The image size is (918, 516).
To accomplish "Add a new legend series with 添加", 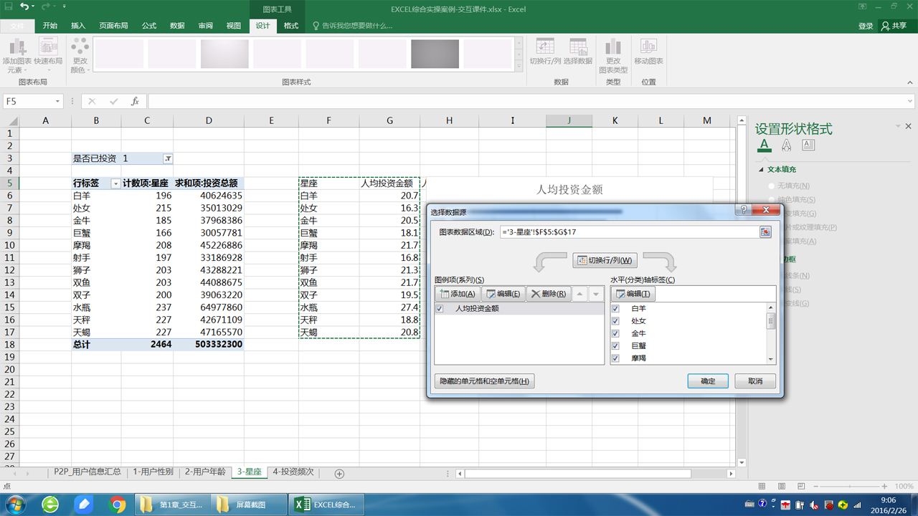I will click(457, 294).
